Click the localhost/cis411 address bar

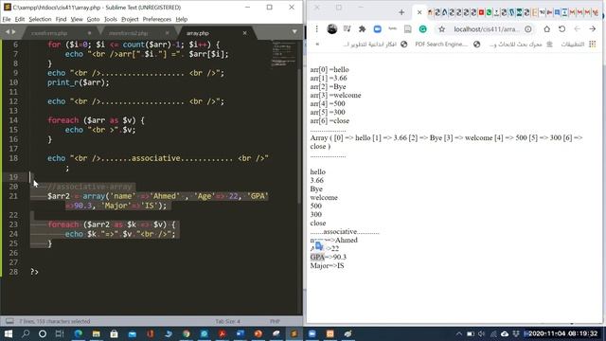pos(486,29)
